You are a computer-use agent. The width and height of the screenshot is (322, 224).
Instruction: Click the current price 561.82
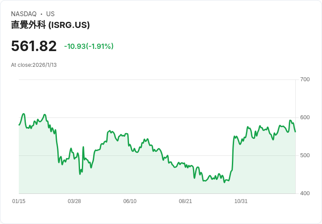tap(34, 46)
